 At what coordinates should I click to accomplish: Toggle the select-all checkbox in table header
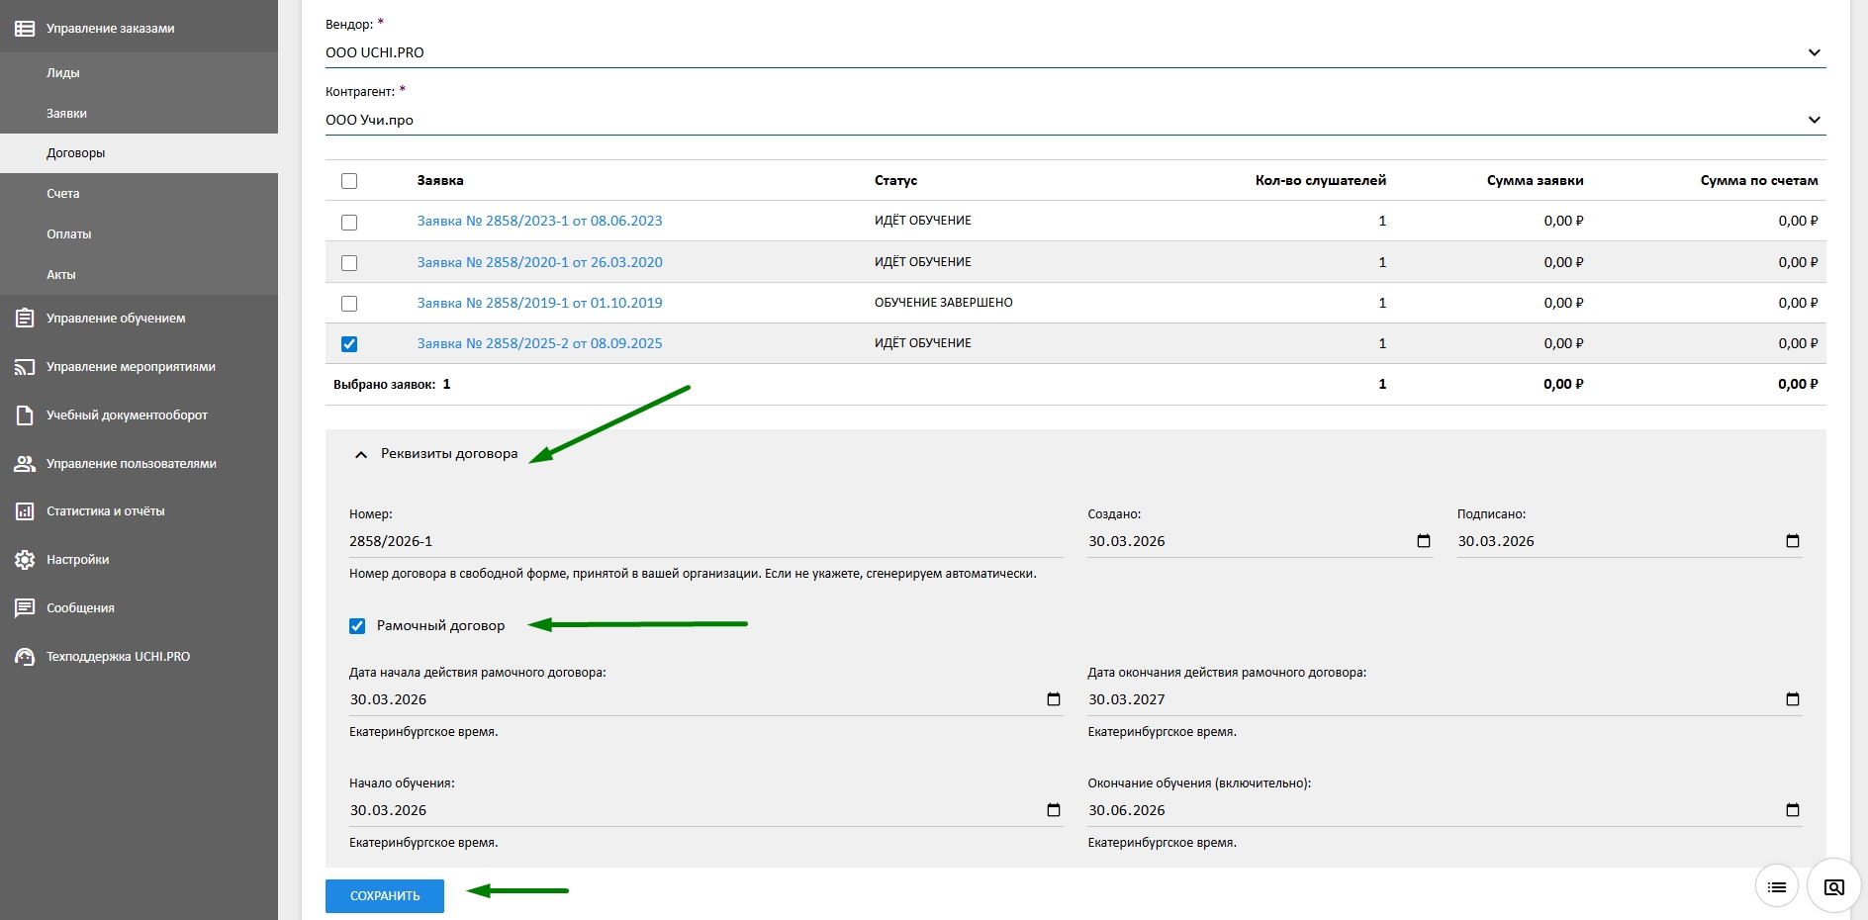pyautogui.click(x=349, y=181)
